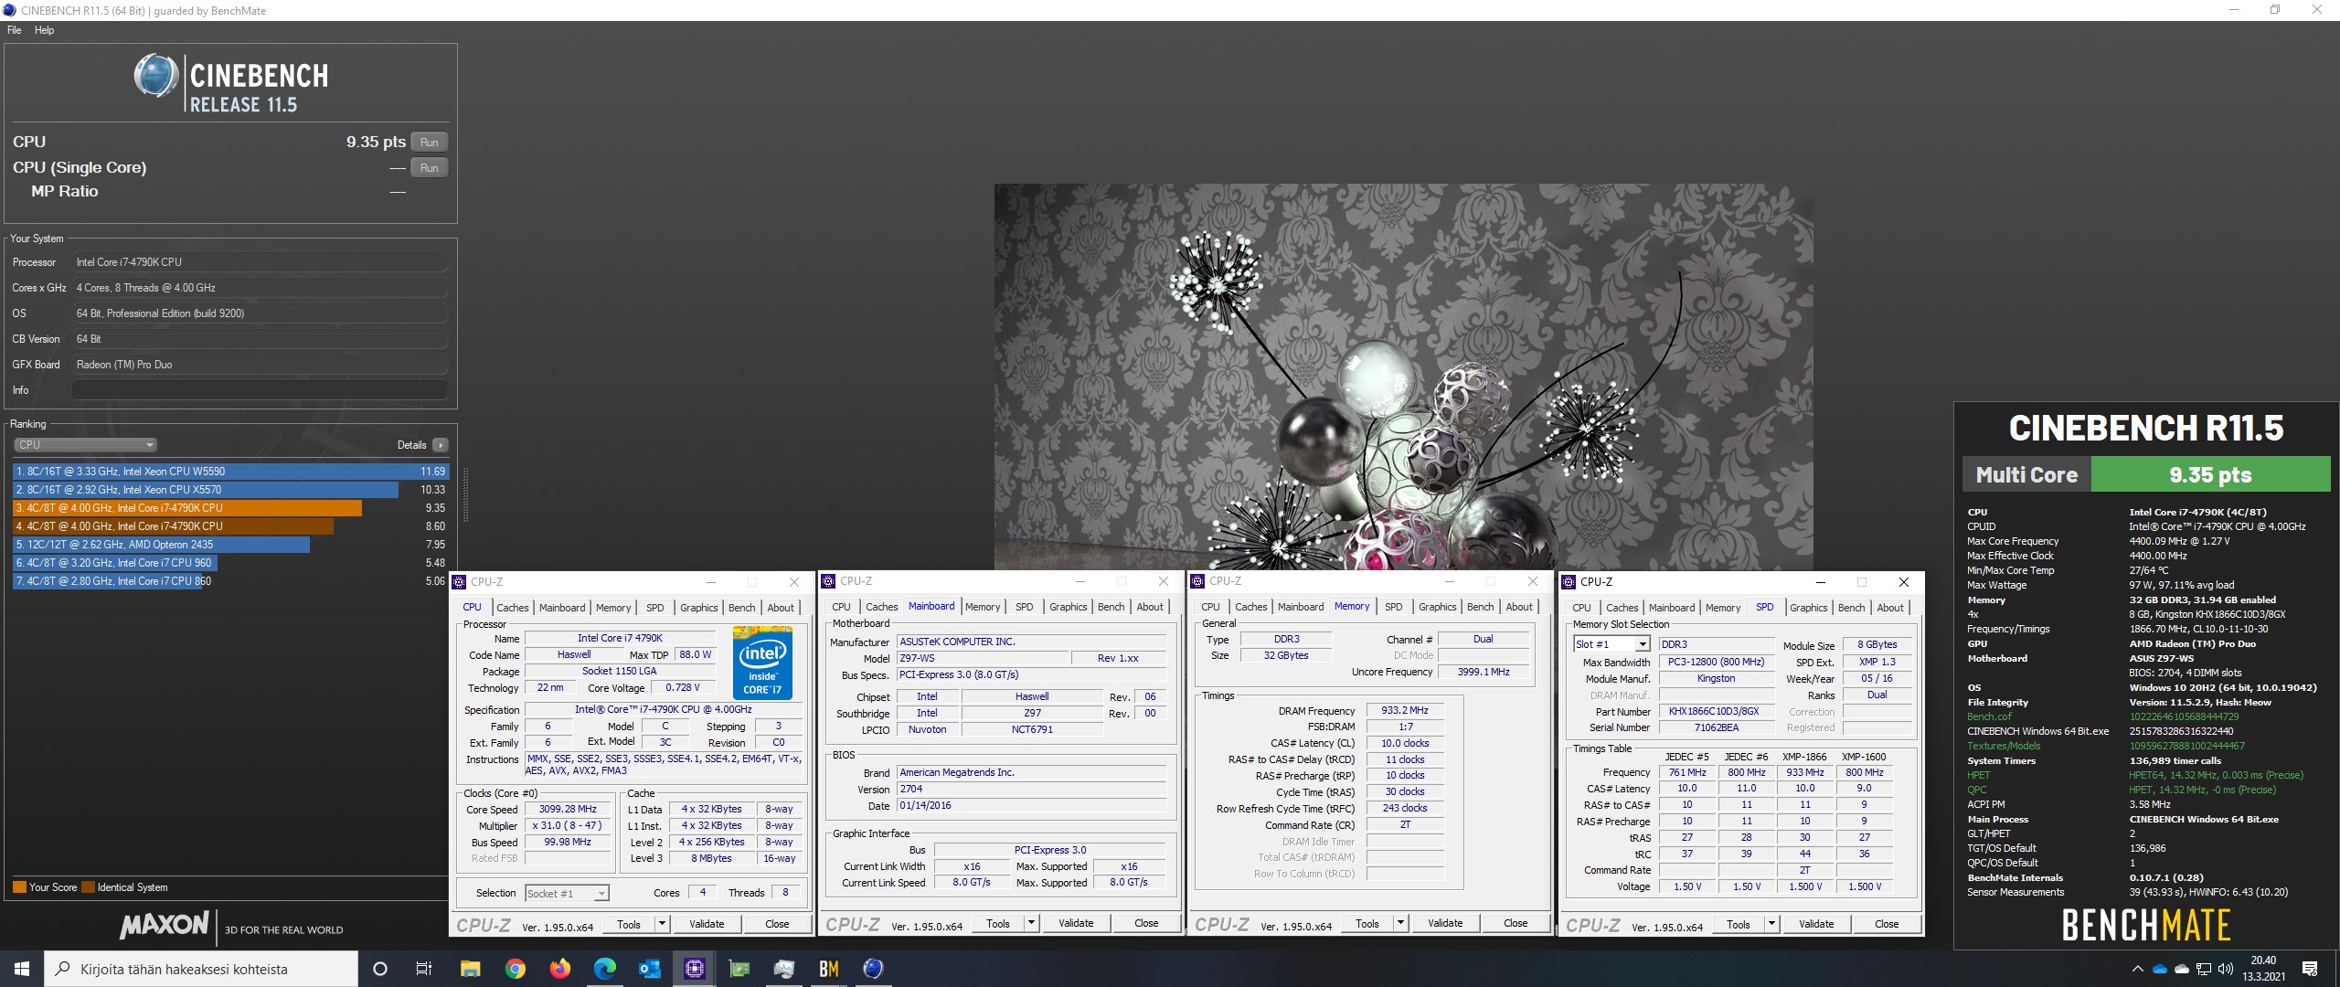Click the ranking panel resize handle
Viewport: 2340px width, 987px height.
[x=466, y=495]
